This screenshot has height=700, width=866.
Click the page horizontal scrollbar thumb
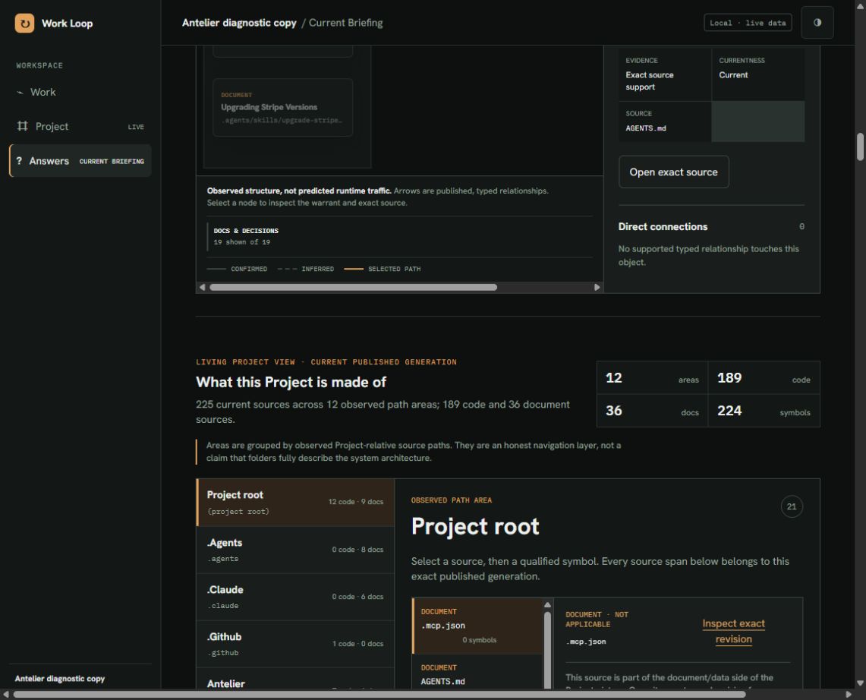tap(379, 695)
